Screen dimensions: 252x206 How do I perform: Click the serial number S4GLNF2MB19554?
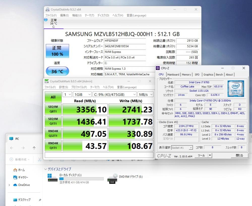[125, 46]
